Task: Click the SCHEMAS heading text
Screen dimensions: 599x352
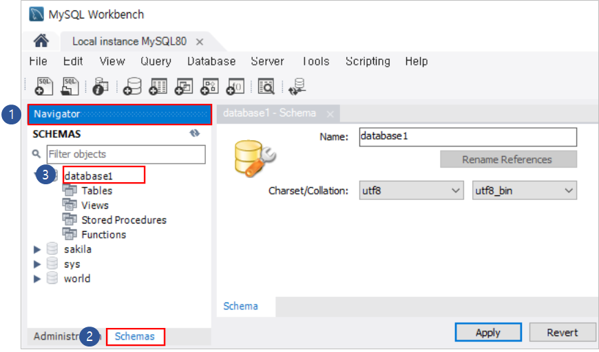Action: pyautogui.click(x=57, y=134)
